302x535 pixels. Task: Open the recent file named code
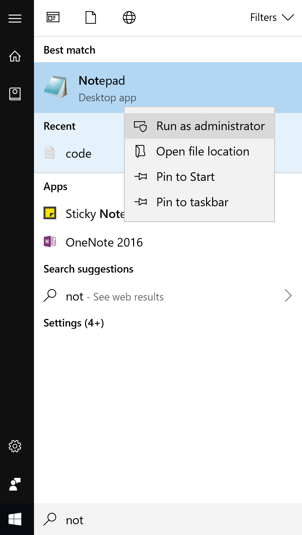[x=79, y=154]
